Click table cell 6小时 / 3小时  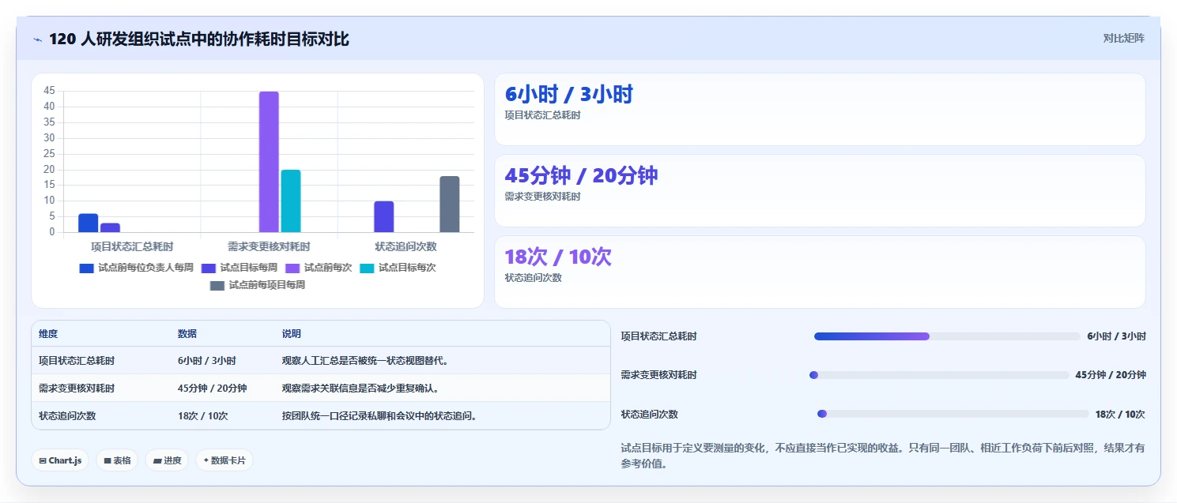[207, 361]
